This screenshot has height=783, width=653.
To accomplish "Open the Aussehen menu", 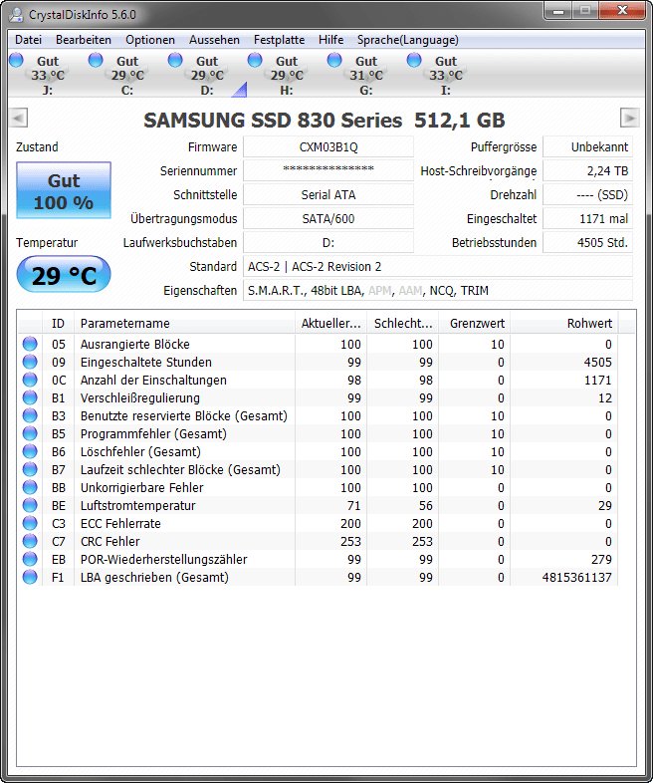I will coord(214,40).
